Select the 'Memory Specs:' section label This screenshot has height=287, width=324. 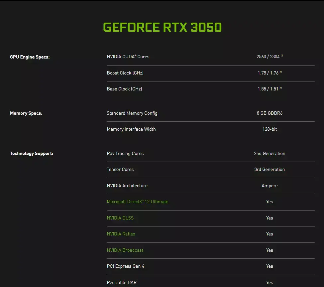click(x=26, y=113)
